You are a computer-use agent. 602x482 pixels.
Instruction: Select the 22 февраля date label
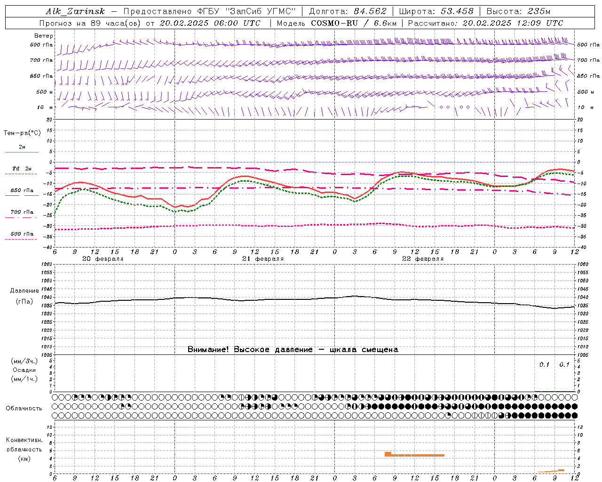tap(423, 259)
